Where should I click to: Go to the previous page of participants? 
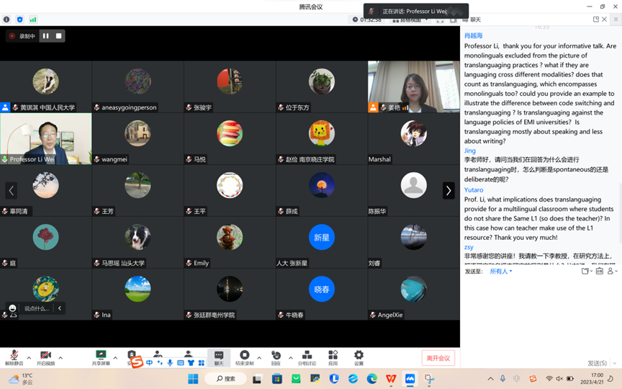click(11, 190)
